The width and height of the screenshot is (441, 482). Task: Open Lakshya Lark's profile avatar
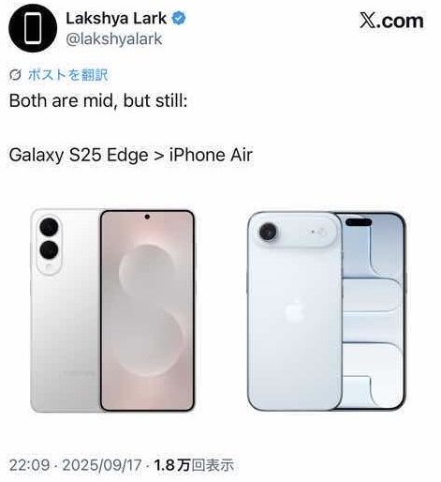coord(33,28)
